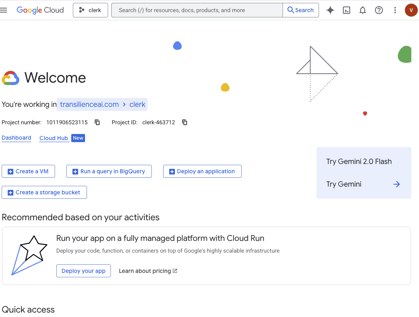This screenshot has width=419, height=317.
Task: Click the Cloud Run recommendation heading
Action: pyautogui.click(x=160, y=238)
